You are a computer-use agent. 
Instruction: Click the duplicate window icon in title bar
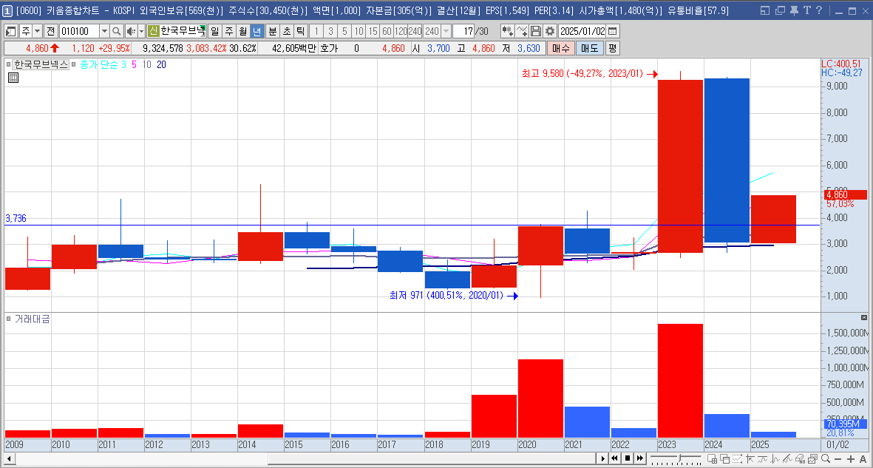coord(781,10)
